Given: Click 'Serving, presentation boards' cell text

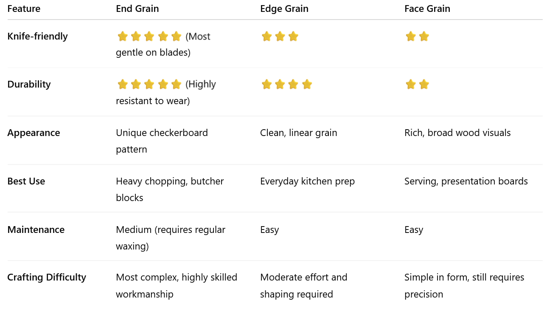Looking at the screenshot, I should coord(466,181).
